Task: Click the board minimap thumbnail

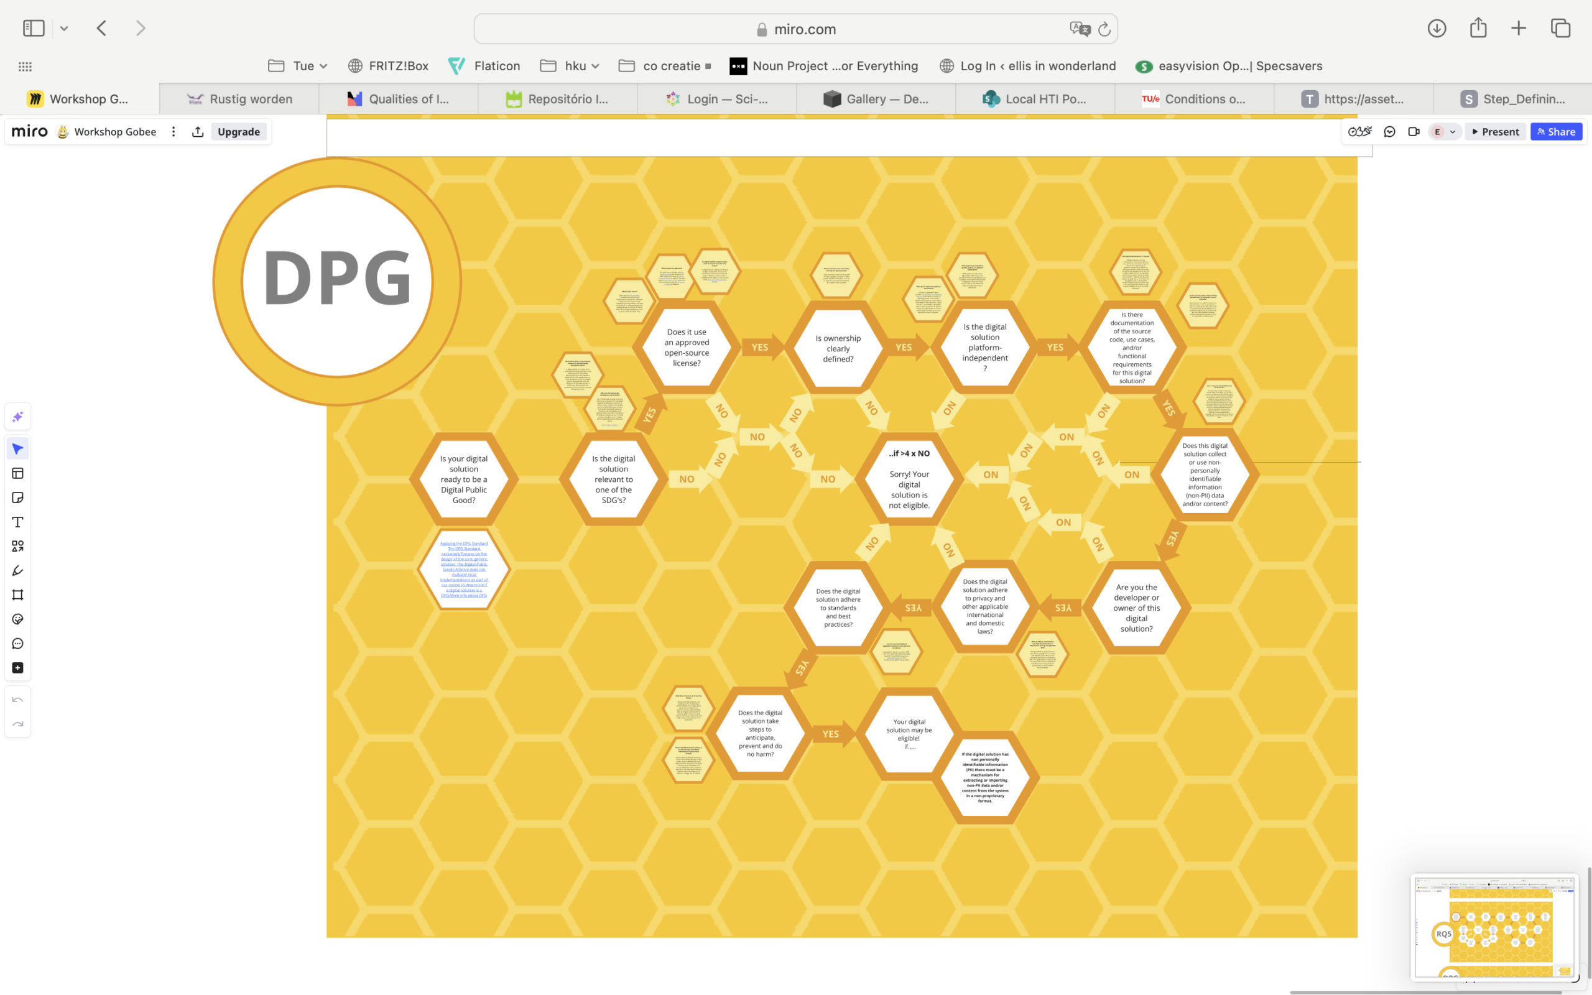Action: 1493,927
